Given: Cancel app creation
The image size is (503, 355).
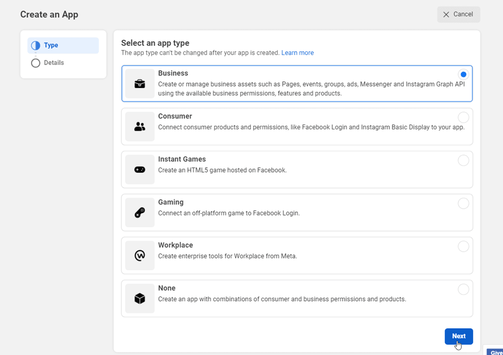Looking at the screenshot, I should pyautogui.click(x=458, y=14).
